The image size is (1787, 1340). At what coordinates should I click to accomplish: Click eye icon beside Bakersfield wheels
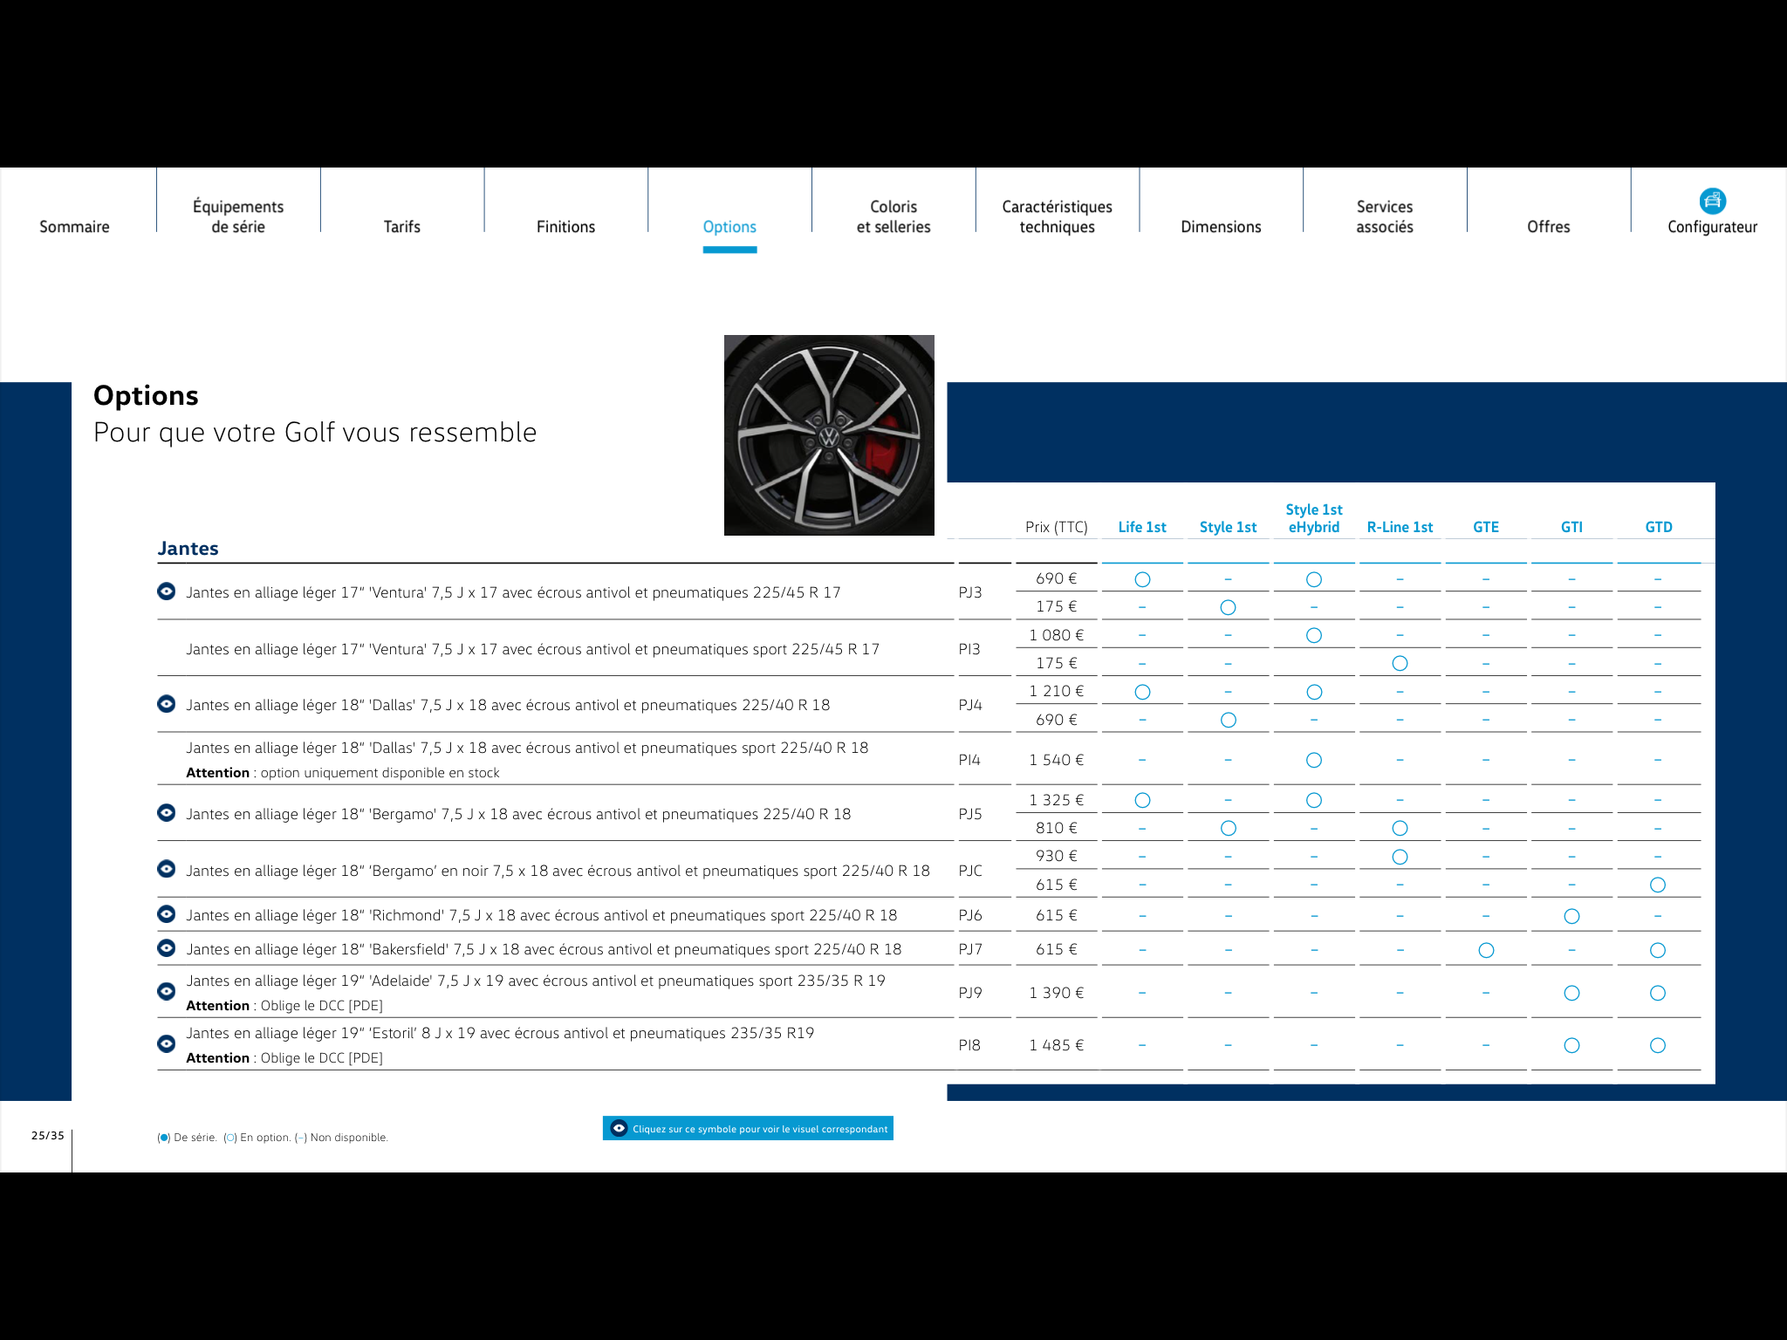[166, 948]
